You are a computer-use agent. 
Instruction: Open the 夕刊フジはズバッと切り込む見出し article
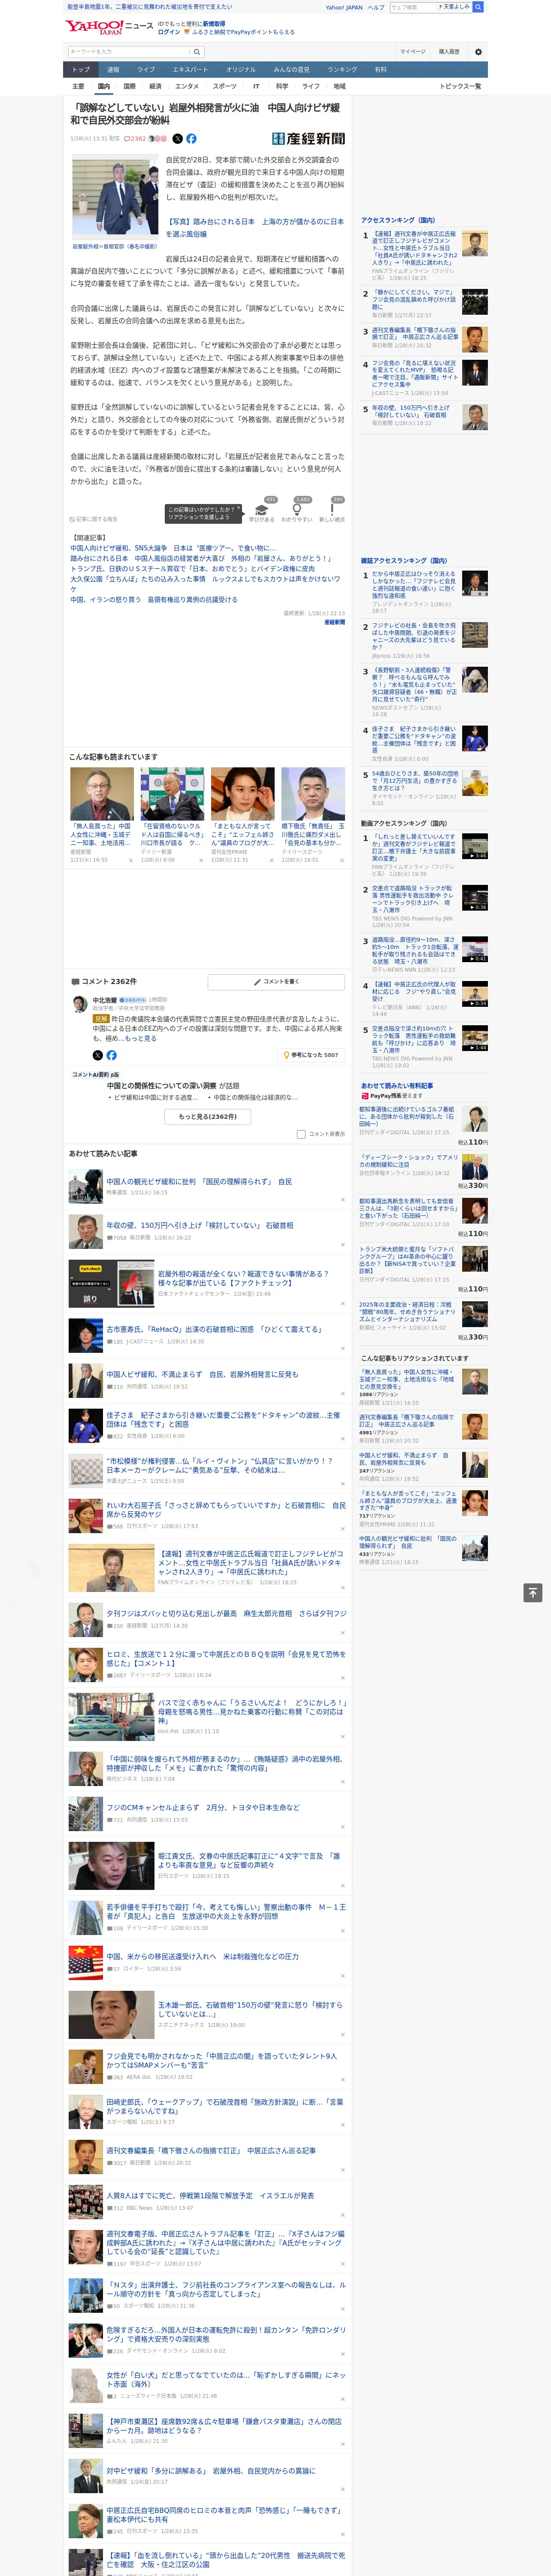point(226,1613)
